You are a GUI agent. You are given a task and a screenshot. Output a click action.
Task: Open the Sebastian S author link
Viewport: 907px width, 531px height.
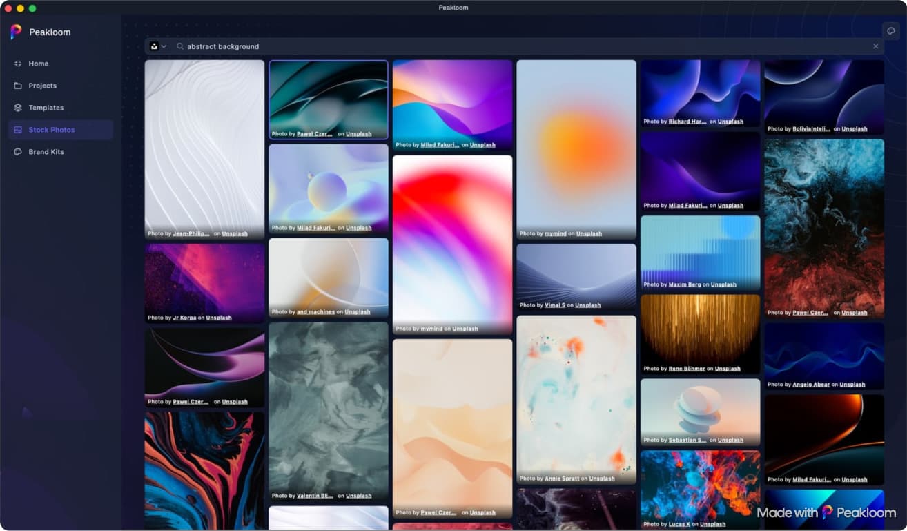[687, 441]
